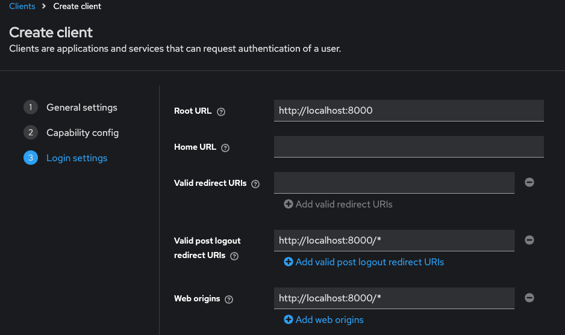
Task: Click the Home URL help icon
Action: pyautogui.click(x=225, y=147)
